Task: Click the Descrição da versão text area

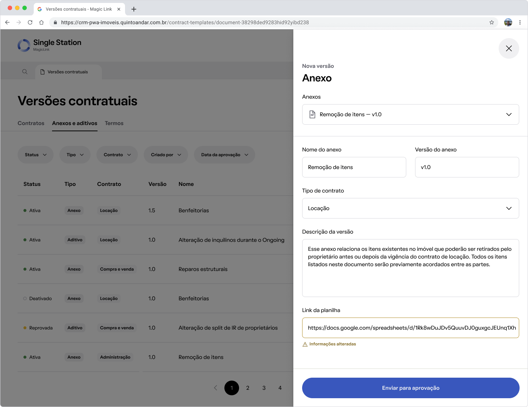Action: 411,268
